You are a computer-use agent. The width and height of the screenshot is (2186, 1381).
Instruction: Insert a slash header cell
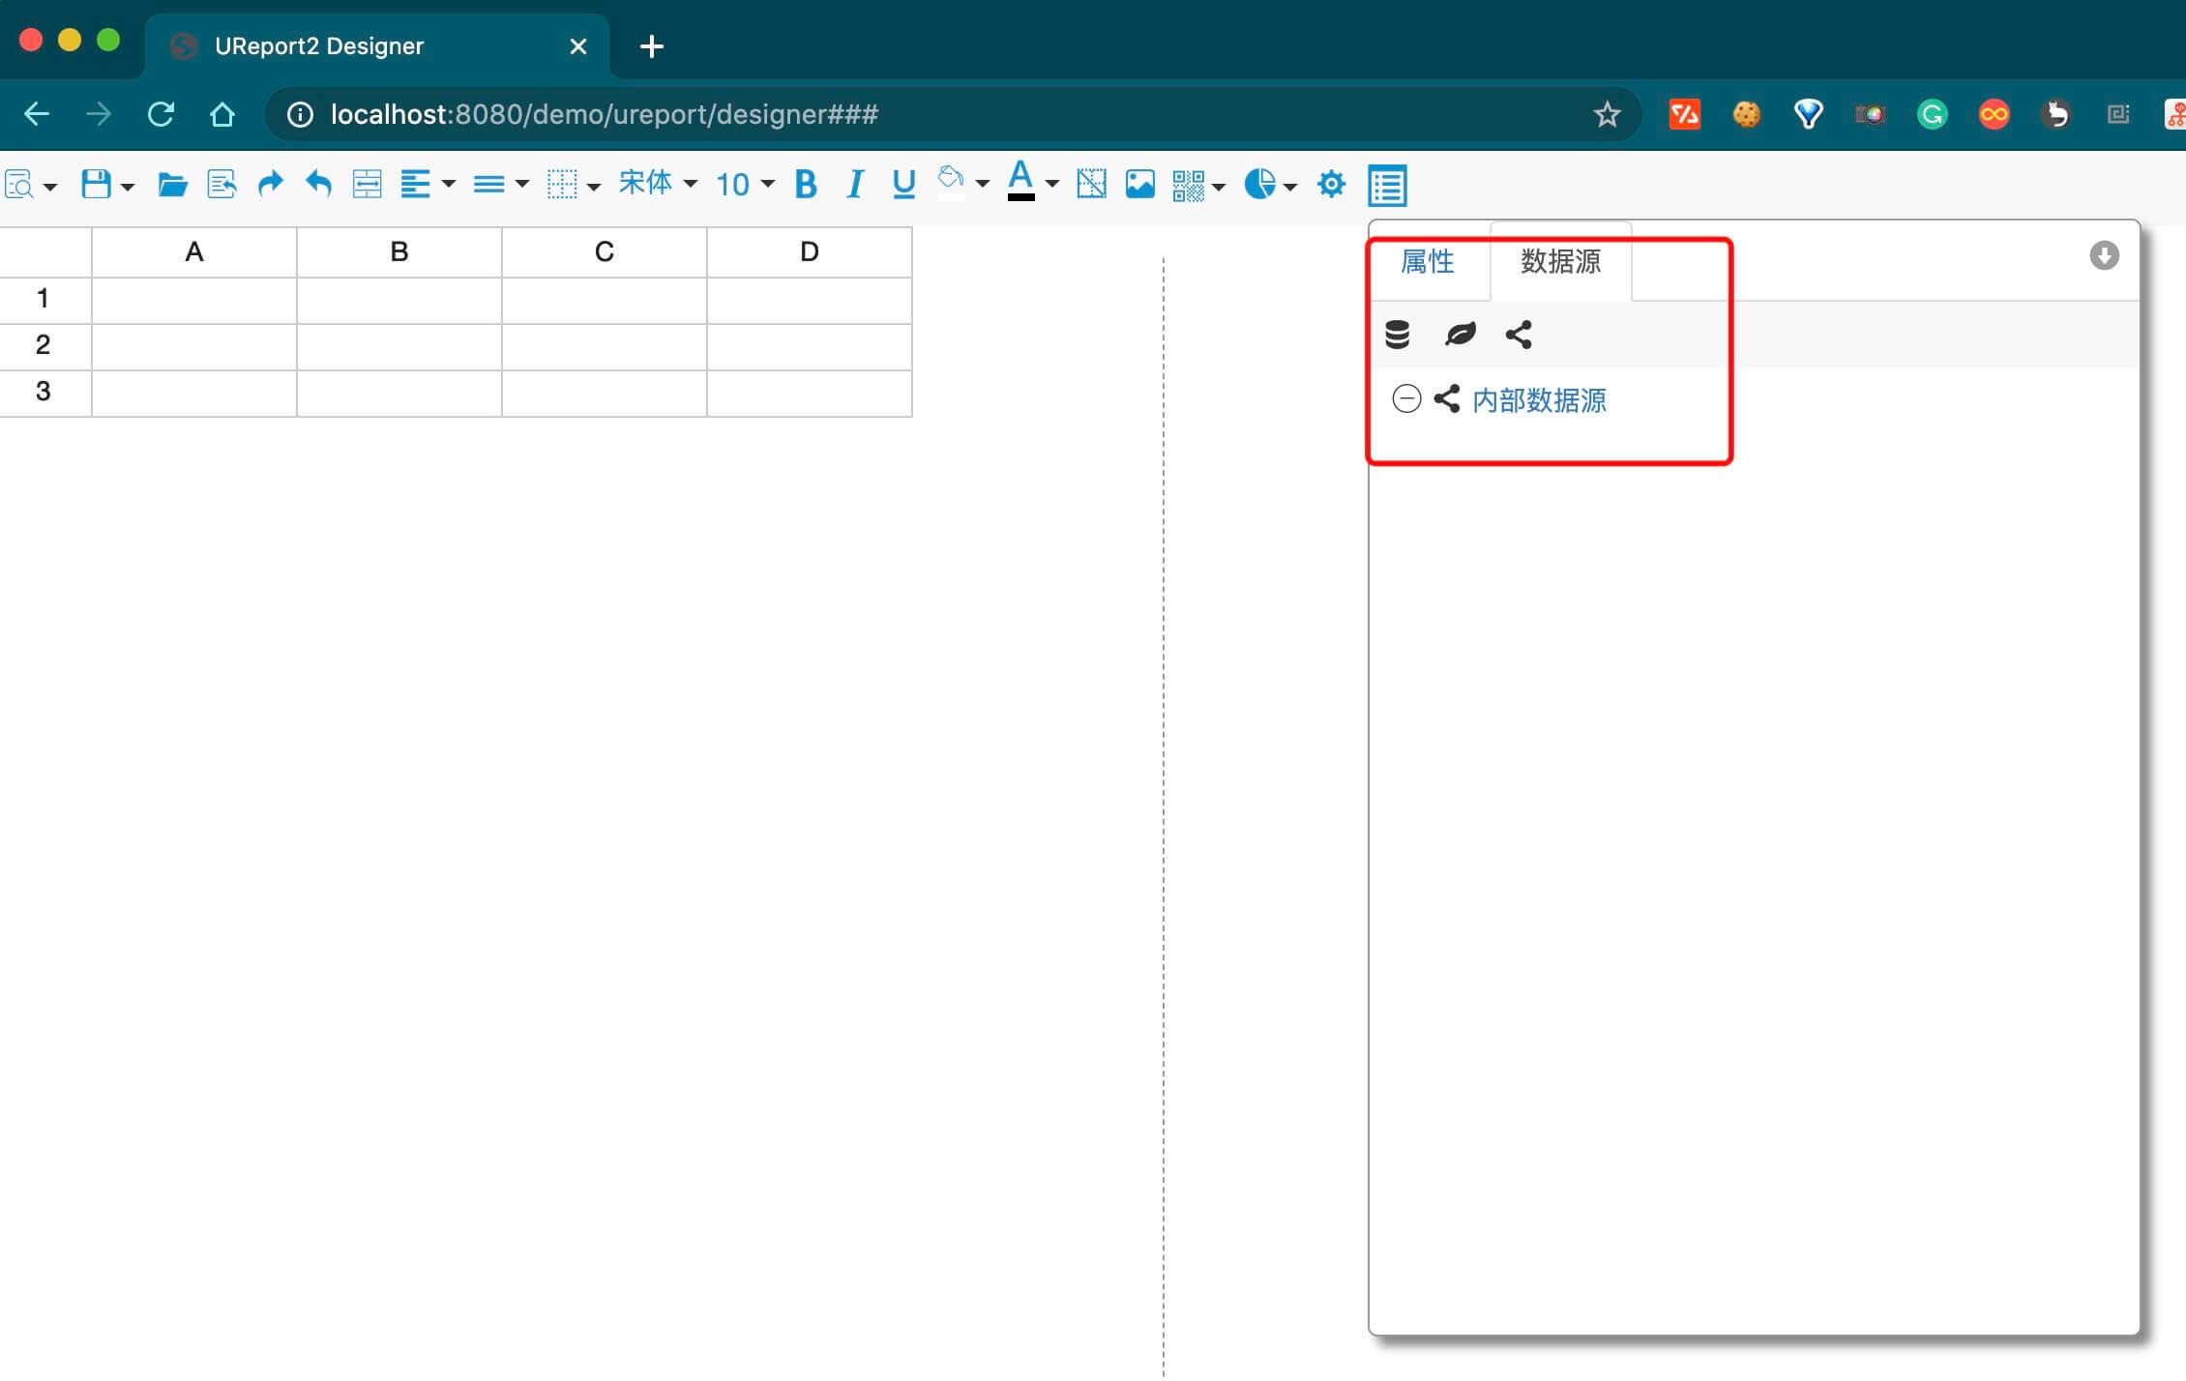[1091, 184]
